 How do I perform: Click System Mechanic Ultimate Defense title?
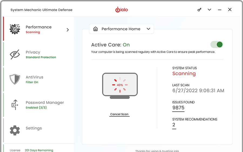coord(41,10)
